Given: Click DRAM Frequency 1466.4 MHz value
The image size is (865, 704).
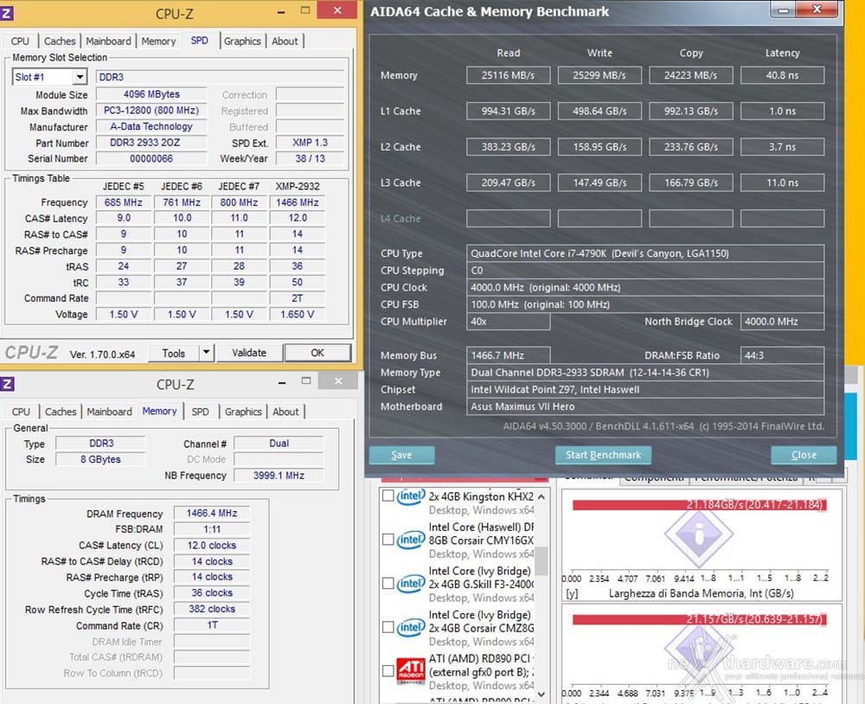Looking at the screenshot, I should tap(212, 513).
